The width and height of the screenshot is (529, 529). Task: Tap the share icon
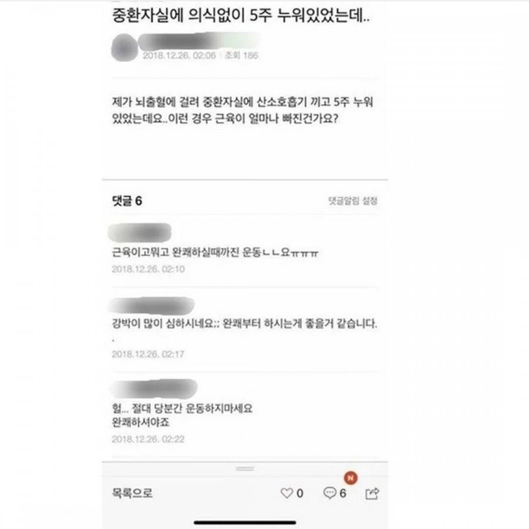pyautogui.click(x=372, y=494)
